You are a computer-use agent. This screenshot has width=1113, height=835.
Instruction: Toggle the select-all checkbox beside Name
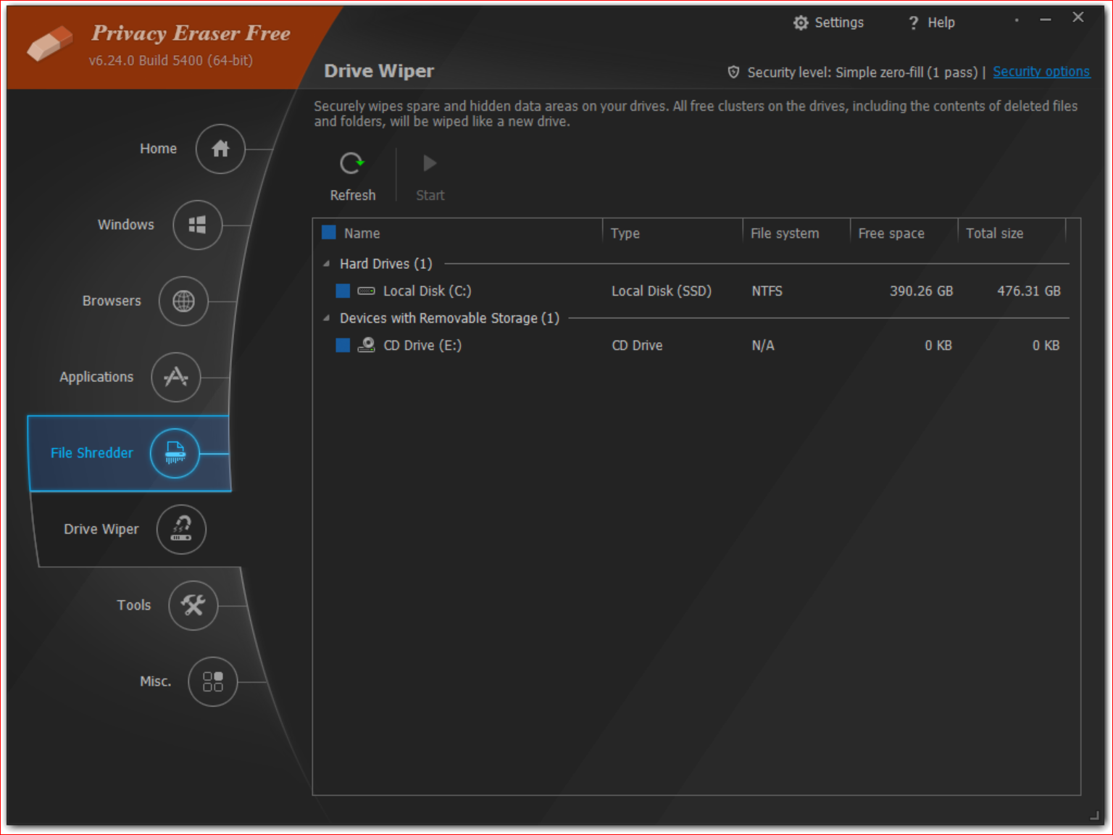point(329,233)
